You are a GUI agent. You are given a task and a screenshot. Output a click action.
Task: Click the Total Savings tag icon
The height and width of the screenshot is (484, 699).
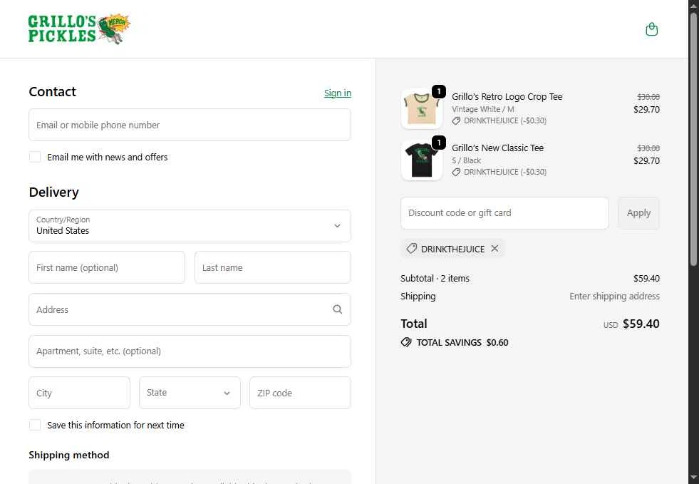coord(405,342)
